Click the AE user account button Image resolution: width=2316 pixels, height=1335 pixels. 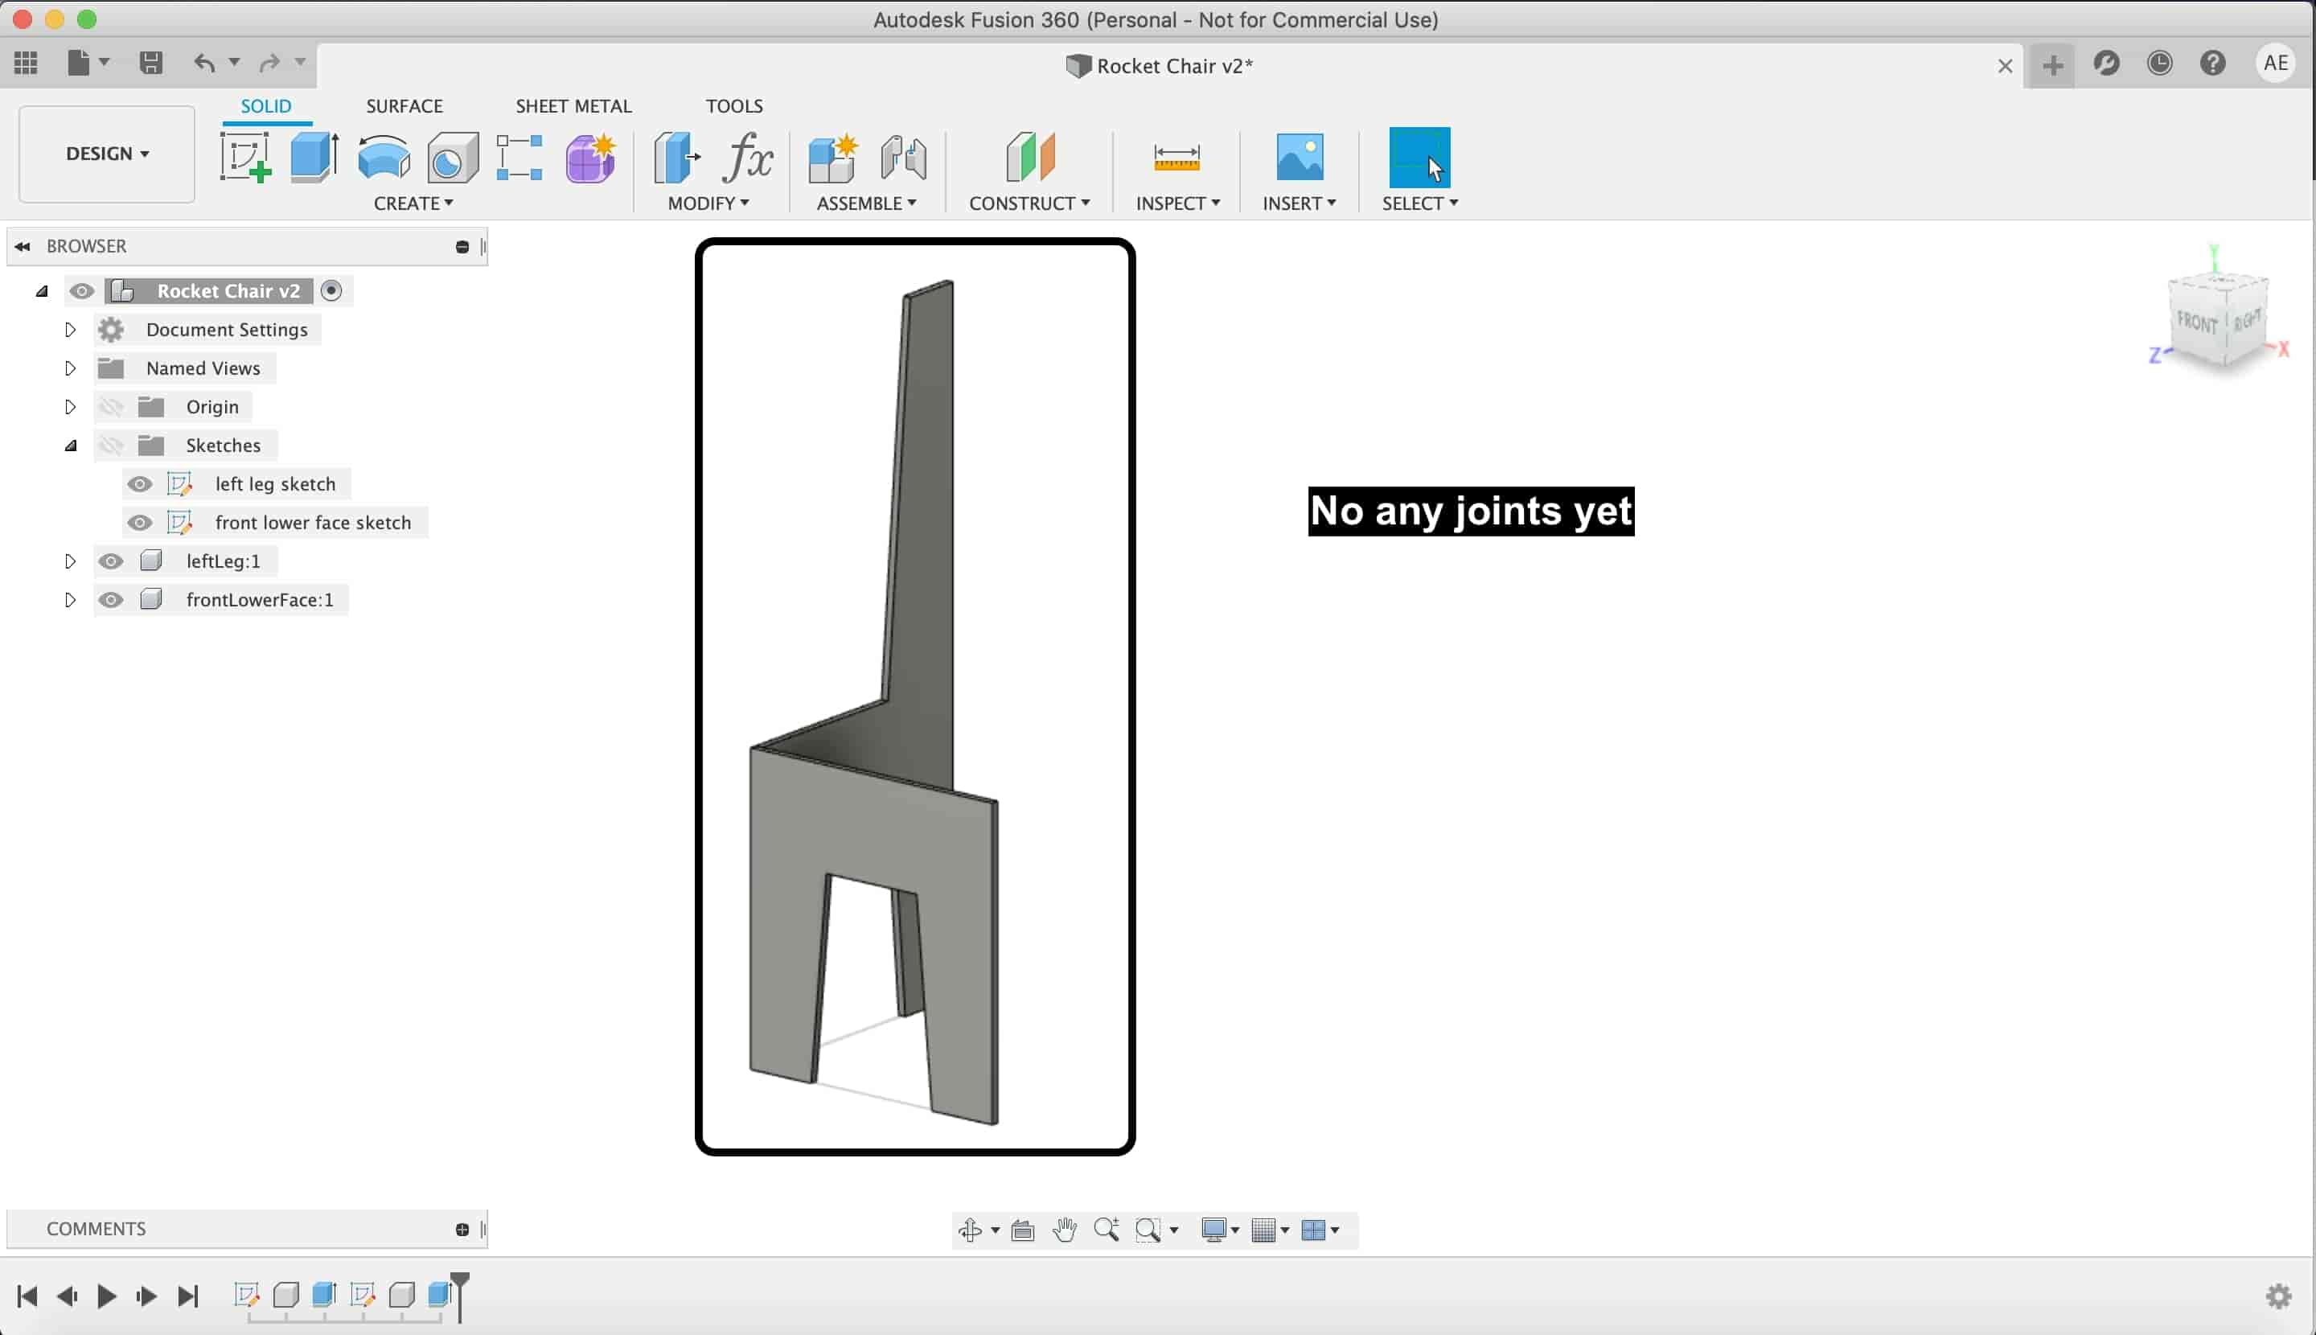2275,63
